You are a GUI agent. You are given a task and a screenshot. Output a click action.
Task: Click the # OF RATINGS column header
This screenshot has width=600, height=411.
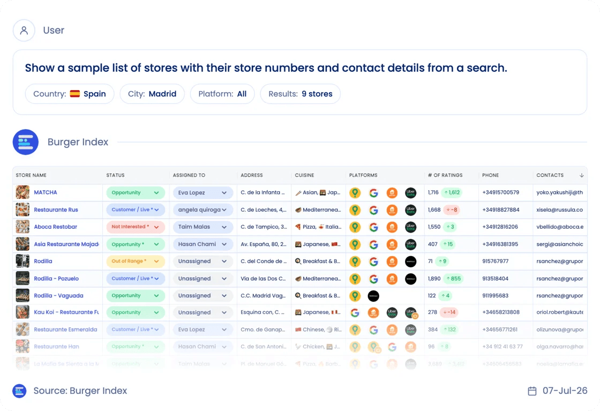445,175
